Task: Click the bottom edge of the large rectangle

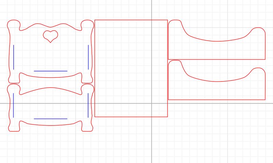Action: point(131,117)
